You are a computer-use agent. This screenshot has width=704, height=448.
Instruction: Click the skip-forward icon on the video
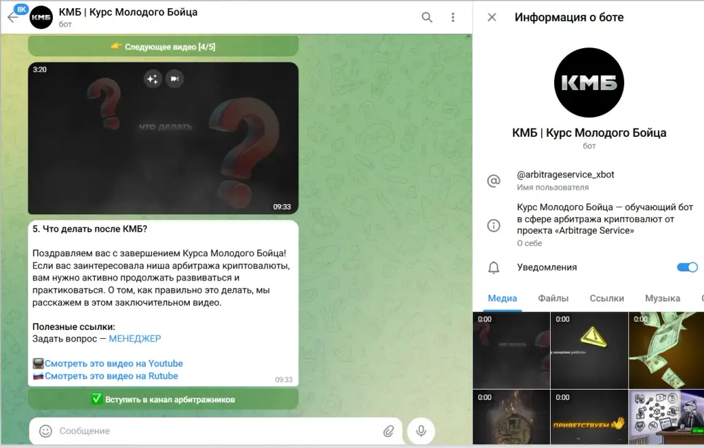(174, 79)
